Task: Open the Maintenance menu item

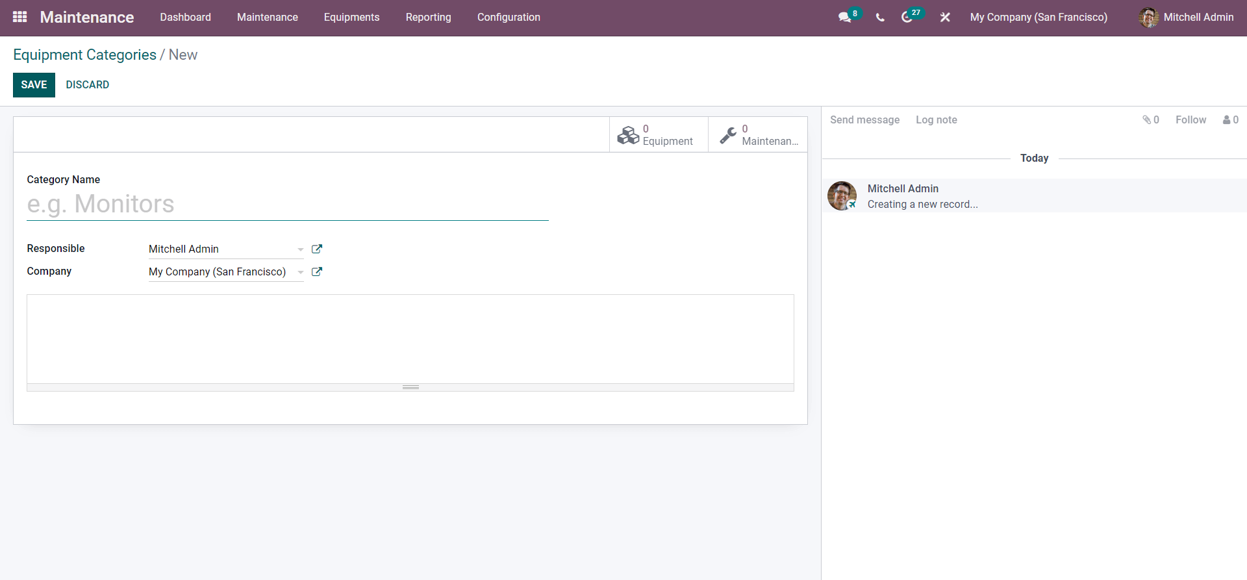Action: click(x=268, y=18)
